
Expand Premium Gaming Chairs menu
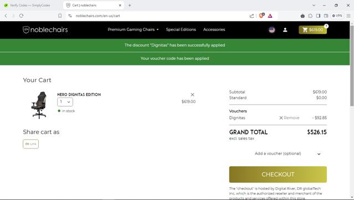pyautogui.click(x=133, y=29)
